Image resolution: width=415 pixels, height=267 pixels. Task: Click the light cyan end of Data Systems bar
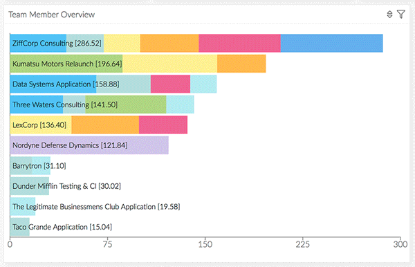(203, 84)
